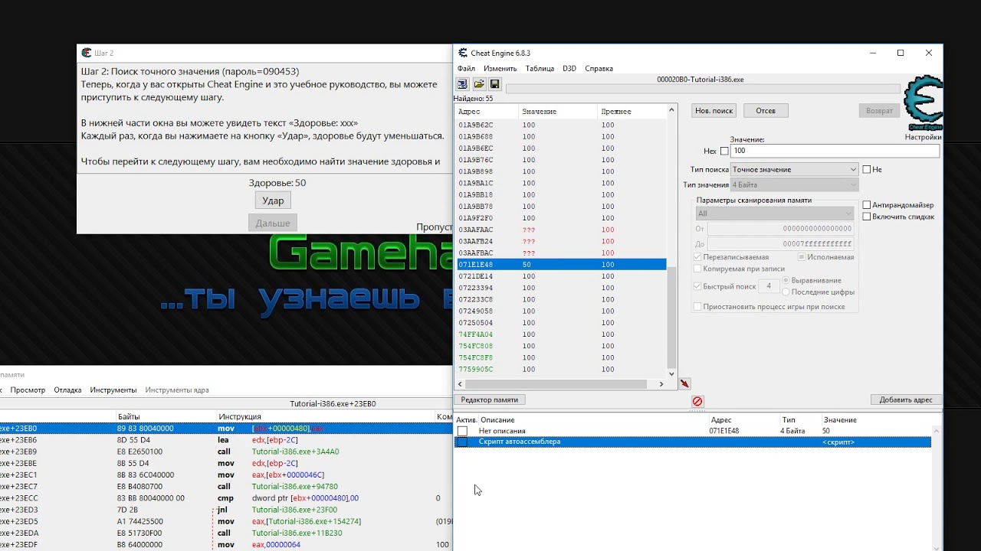Open the memory region All dropdown
Image resolution: width=981 pixels, height=551 pixels.
774,214
